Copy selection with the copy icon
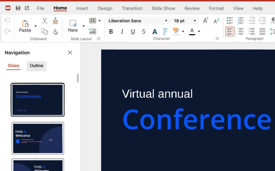 click(45, 32)
